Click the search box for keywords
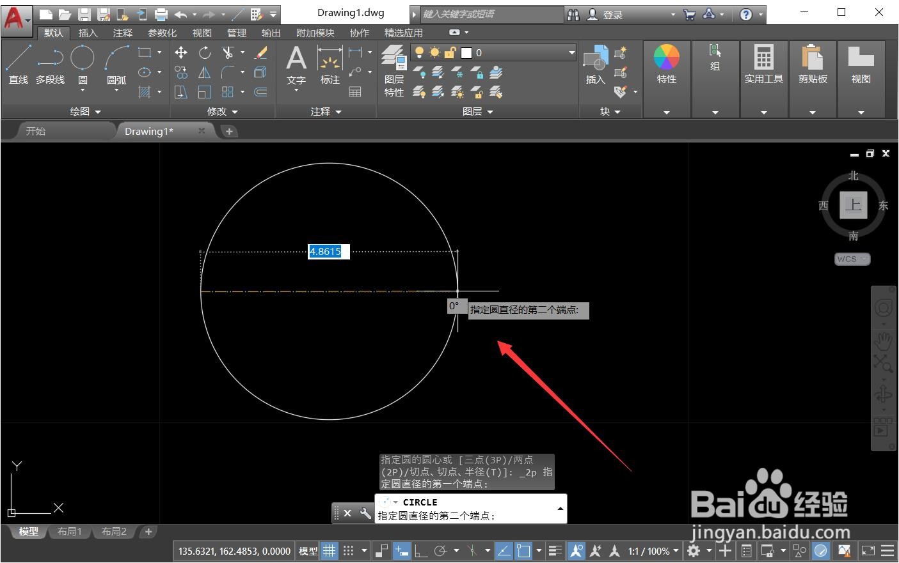This screenshot has height=563, width=899. point(491,14)
